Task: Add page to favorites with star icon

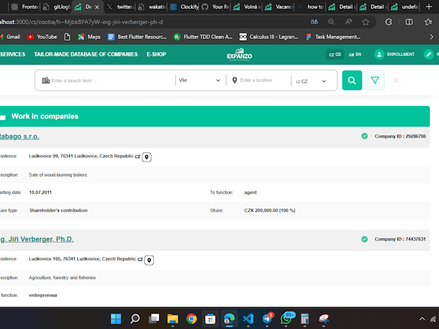Action: pos(365,22)
